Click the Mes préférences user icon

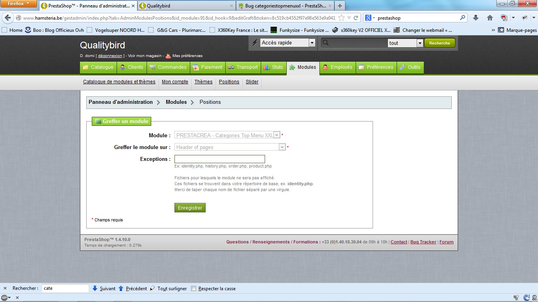coord(168,55)
